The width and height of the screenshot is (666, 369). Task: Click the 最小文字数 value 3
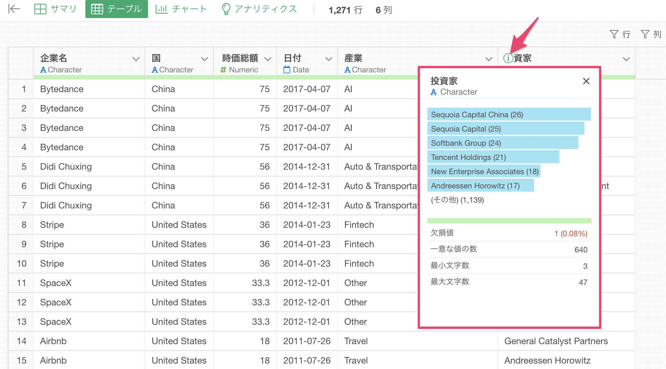pyautogui.click(x=585, y=266)
